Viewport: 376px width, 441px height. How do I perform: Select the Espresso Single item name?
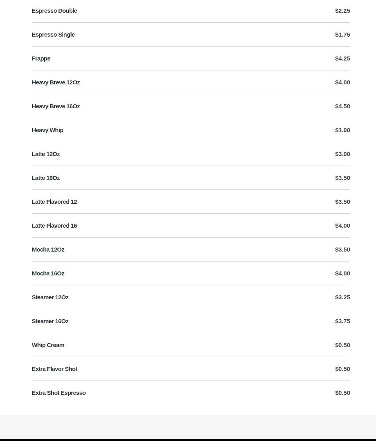(53, 35)
